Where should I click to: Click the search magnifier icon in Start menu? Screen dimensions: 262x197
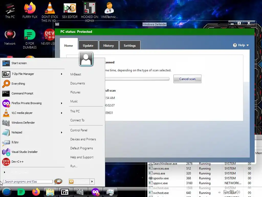(x=58, y=181)
